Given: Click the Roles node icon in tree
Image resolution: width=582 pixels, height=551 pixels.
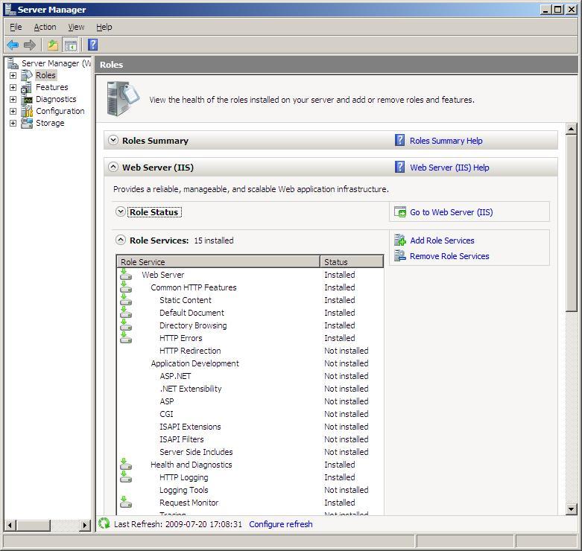Looking at the screenshot, I should point(27,75).
